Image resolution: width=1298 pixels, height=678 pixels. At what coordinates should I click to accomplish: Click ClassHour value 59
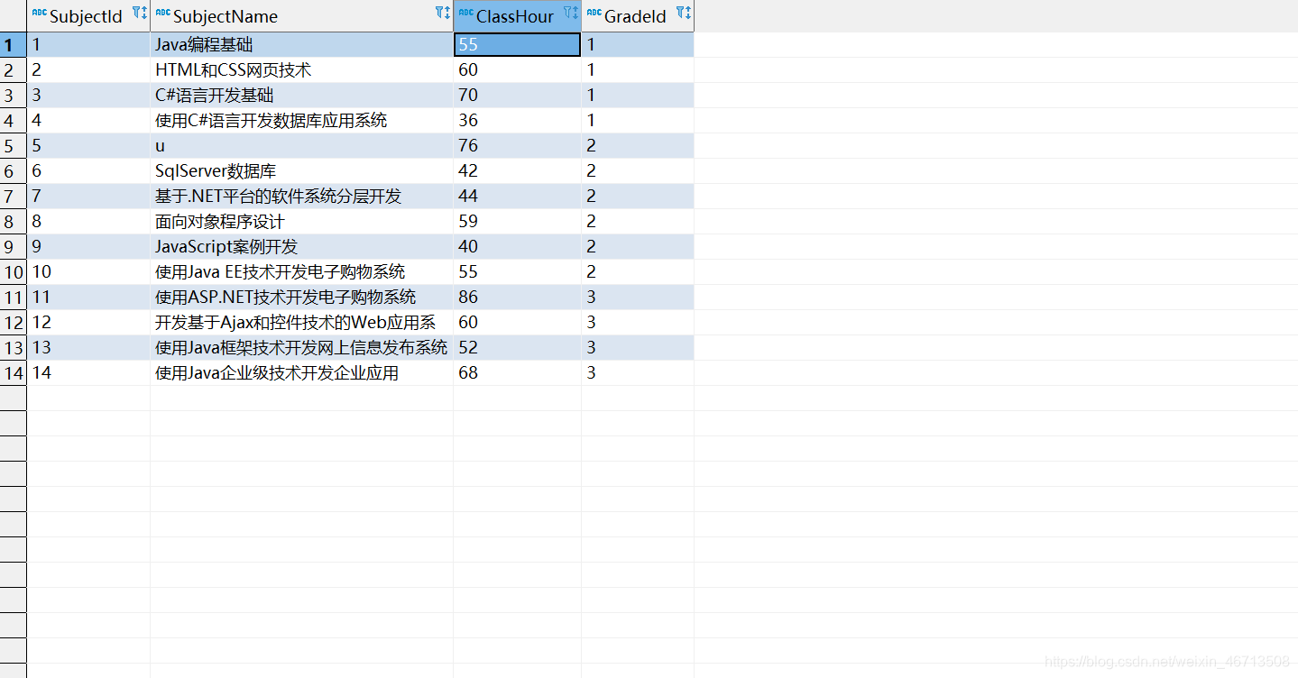517,221
